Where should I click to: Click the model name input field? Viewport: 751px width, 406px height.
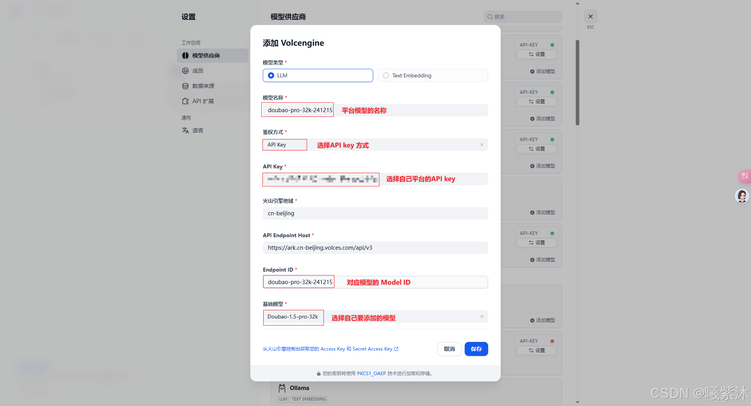pyautogui.click(x=375, y=110)
